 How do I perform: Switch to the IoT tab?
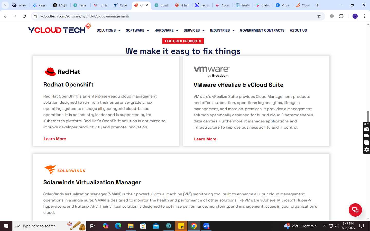101,5
